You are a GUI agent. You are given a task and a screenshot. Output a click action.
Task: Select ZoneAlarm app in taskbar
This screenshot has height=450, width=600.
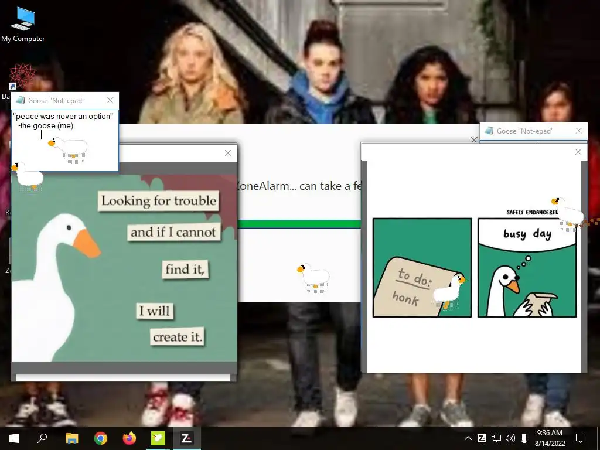coord(187,438)
